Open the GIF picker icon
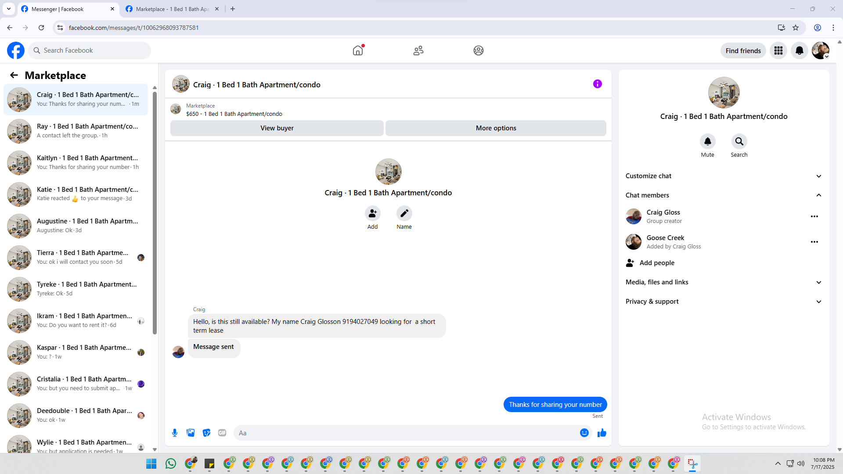 (222, 433)
